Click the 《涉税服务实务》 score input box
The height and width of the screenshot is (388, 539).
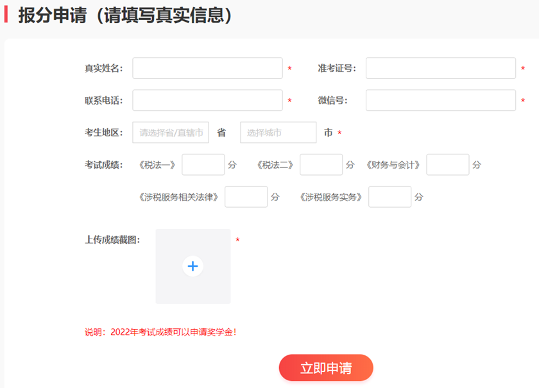coord(389,196)
